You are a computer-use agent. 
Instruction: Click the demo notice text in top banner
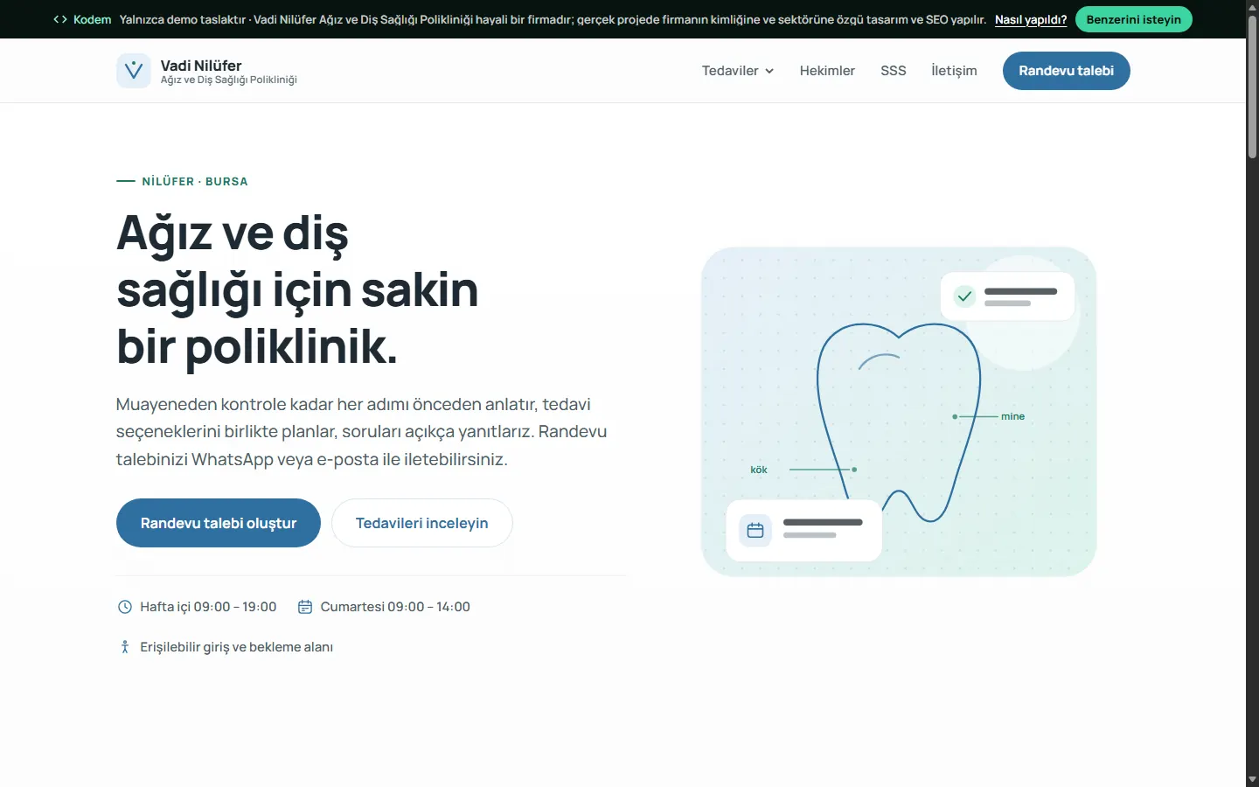[553, 19]
